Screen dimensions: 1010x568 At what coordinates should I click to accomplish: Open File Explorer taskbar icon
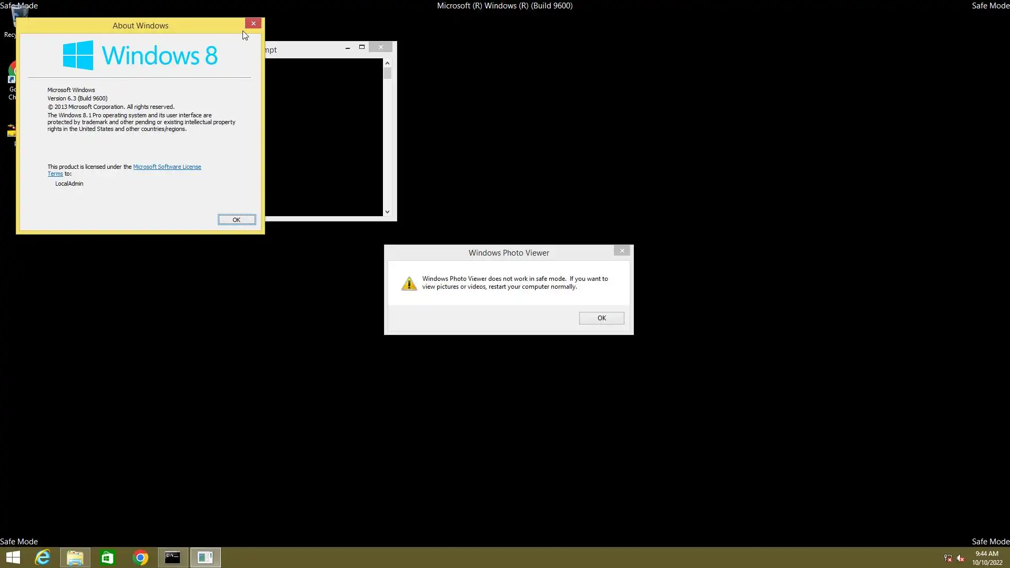(x=75, y=557)
